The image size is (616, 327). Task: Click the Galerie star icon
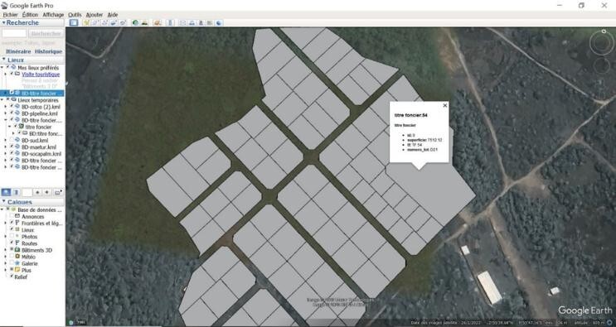17,263
